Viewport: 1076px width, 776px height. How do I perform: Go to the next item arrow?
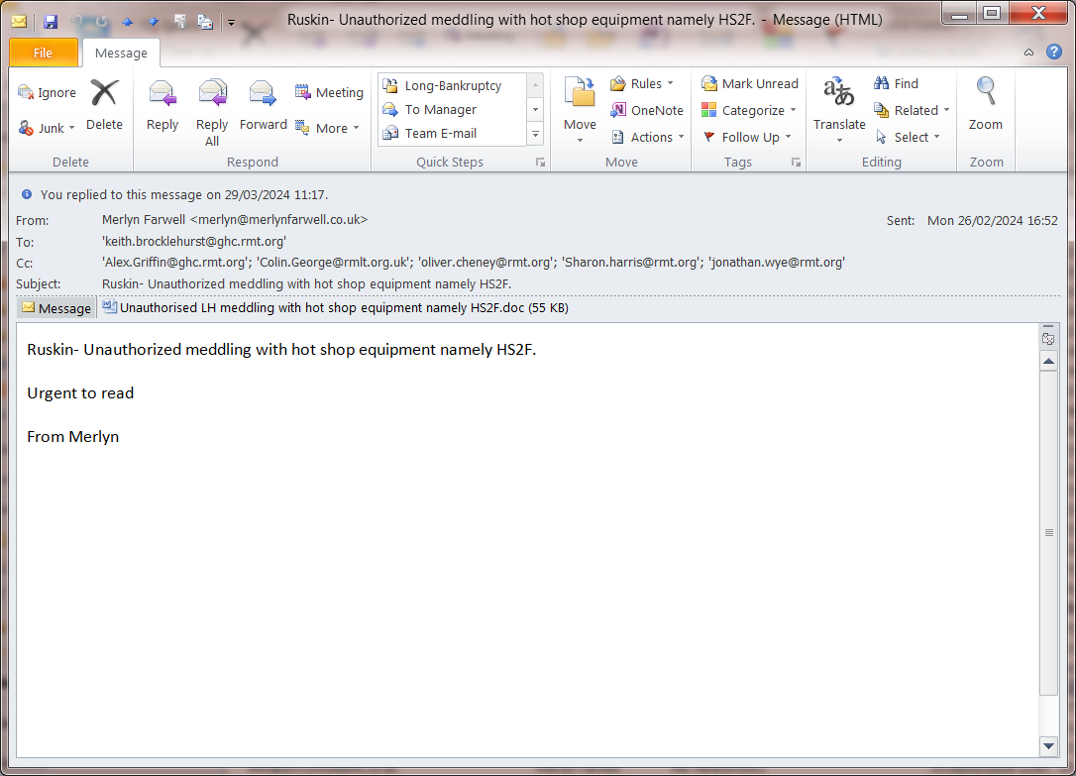click(x=154, y=22)
